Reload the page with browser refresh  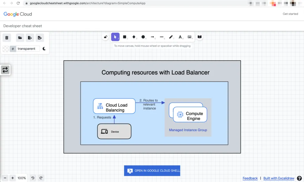(x=18, y=3)
